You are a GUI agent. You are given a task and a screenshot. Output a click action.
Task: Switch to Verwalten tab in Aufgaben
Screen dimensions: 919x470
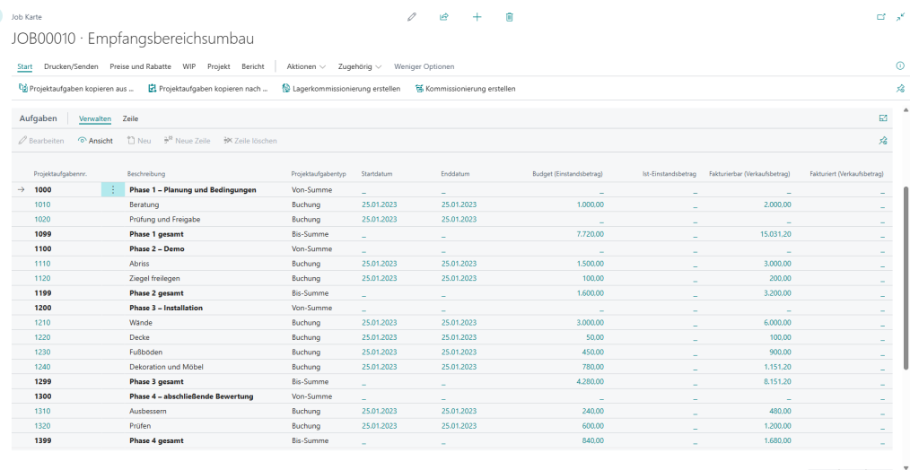pyautogui.click(x=95, y=118)
